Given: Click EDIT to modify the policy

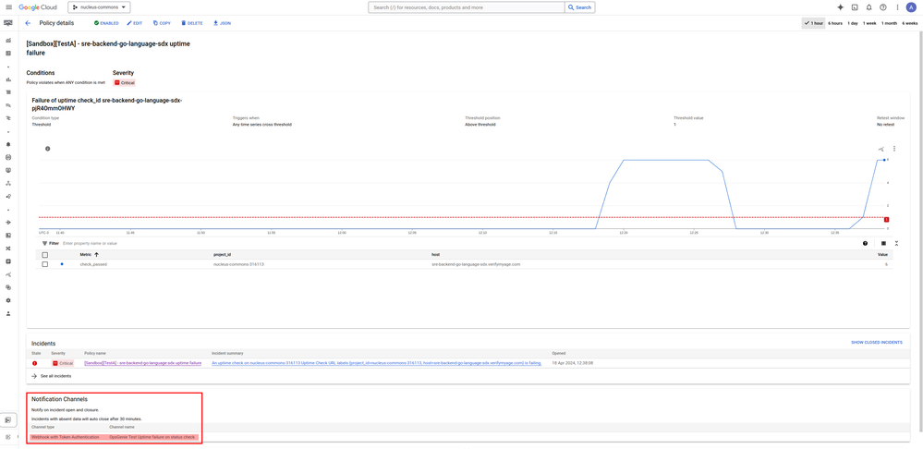Looking at the screenshot, I should [x=135, y=23].
